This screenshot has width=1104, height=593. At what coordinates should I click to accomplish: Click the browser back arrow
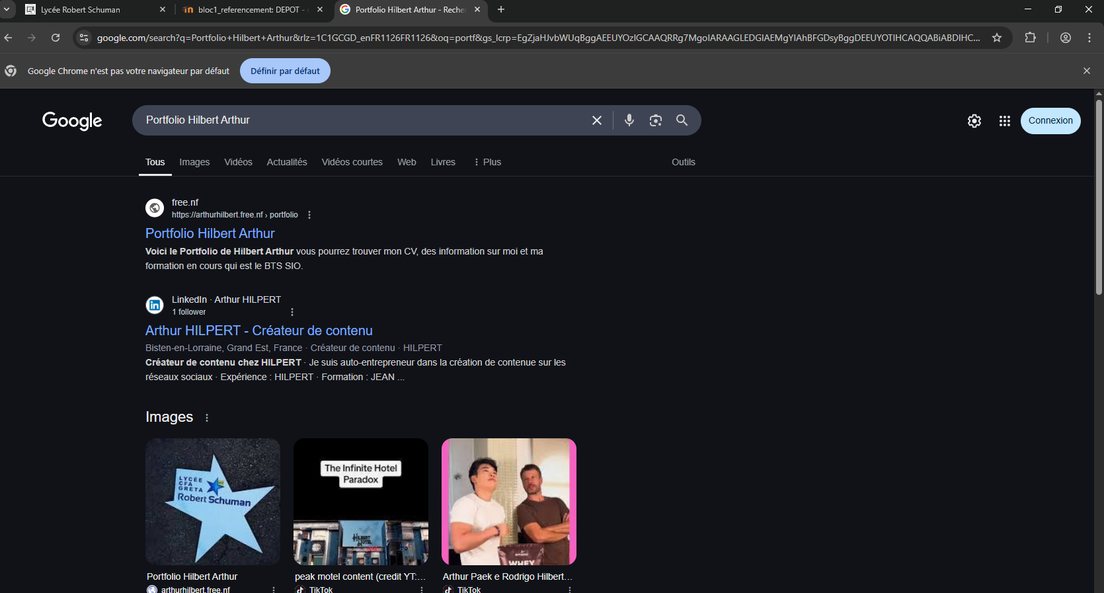tap(9, 38)
